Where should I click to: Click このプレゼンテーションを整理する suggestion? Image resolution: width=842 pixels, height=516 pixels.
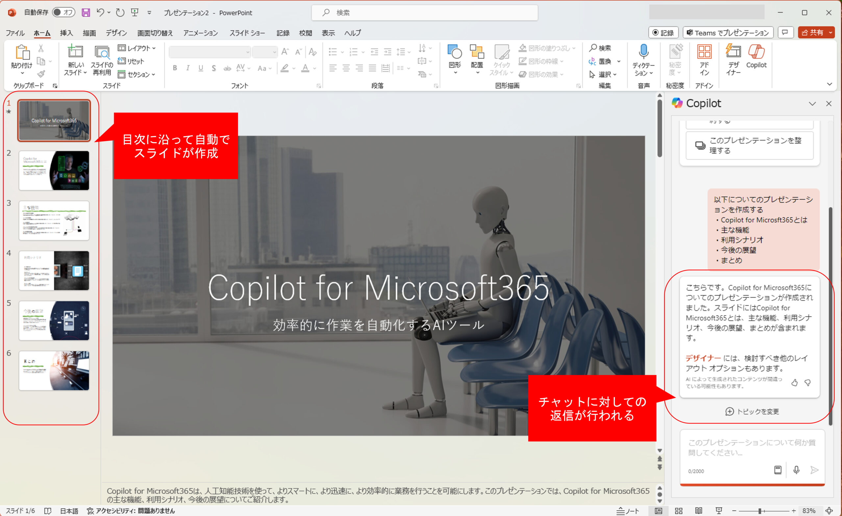(749, 146)
